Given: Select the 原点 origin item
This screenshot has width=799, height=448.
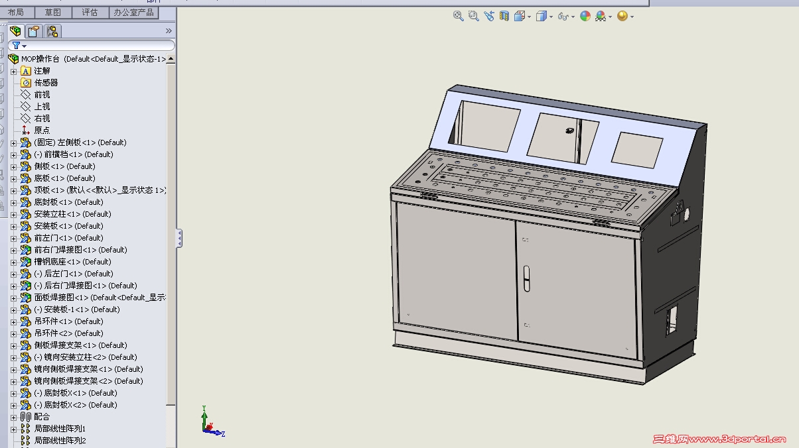Looking at the screenshot, I should (42, 131).
